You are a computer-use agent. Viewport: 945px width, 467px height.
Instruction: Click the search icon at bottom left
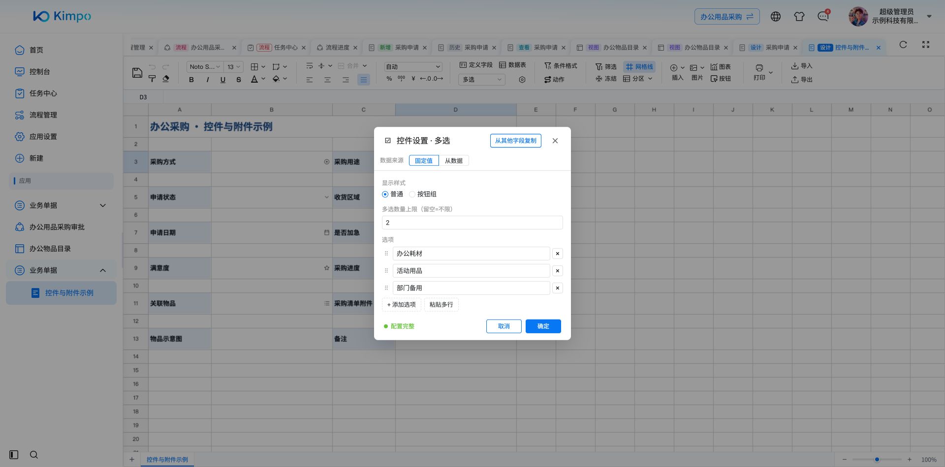pyautogui.click(x=34, y=455)
